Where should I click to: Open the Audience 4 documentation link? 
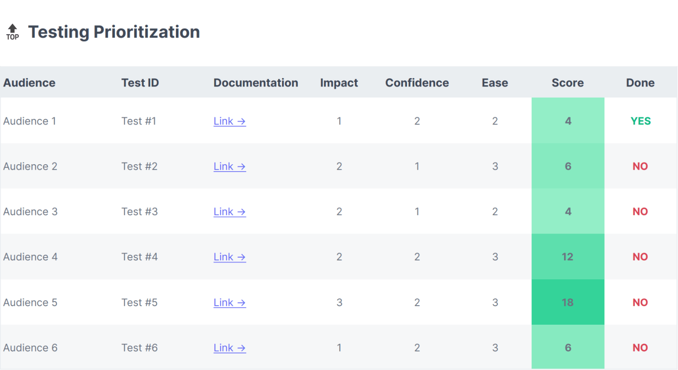click(x=229, y=257)
